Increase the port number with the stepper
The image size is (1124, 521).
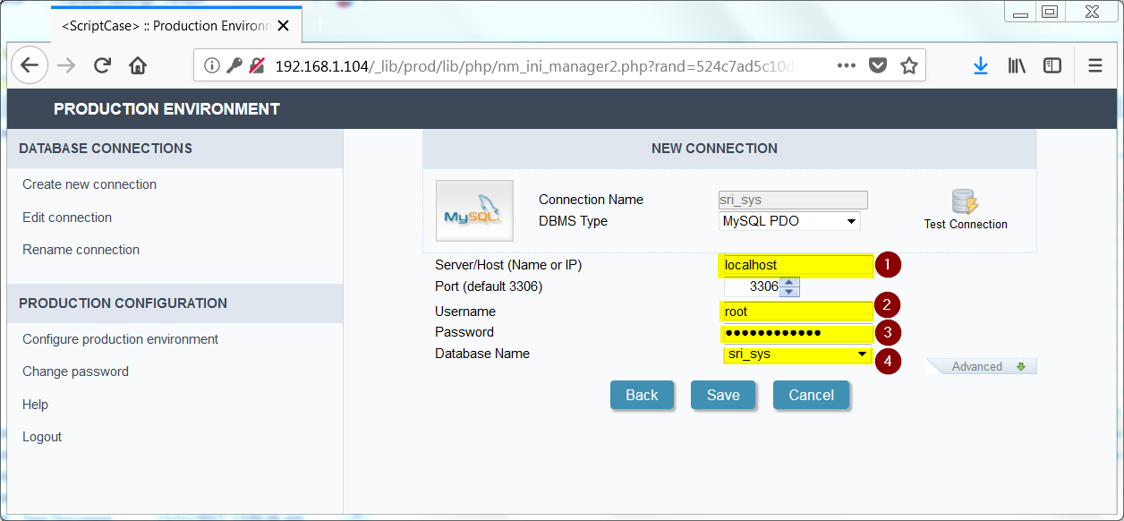pos(788,282)
